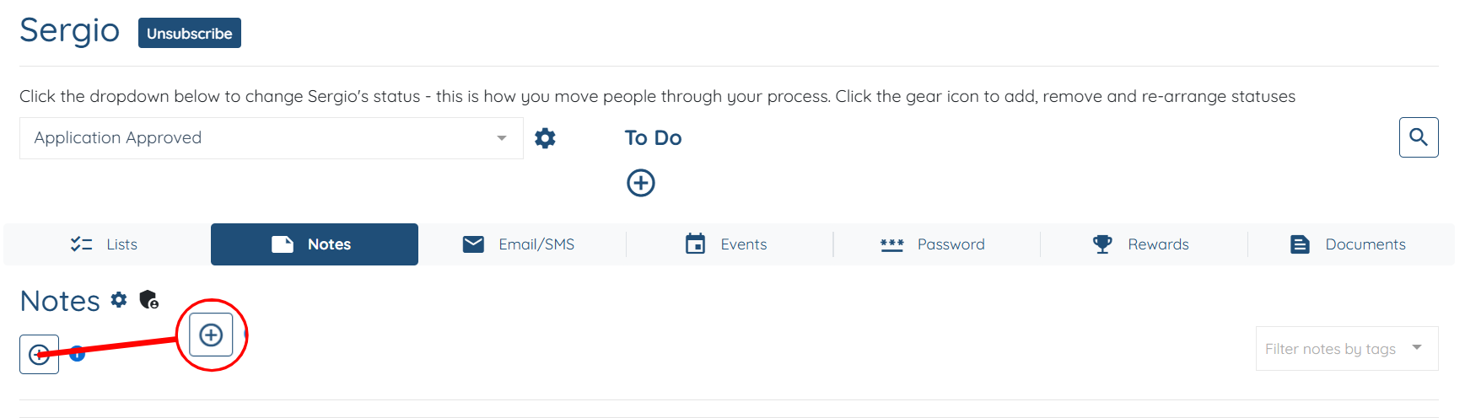This screenshot has width=1465, height=418.
Task: Click the blue info icon under Notes
Action: [x=78, y=354]
